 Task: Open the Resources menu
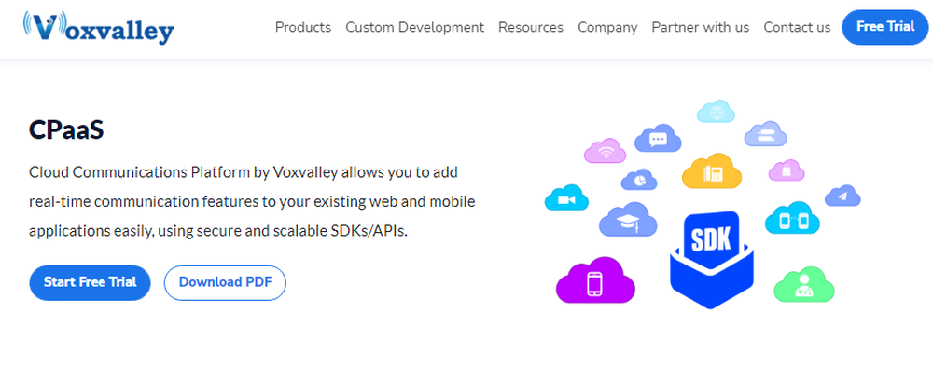(x=531, y=27)
